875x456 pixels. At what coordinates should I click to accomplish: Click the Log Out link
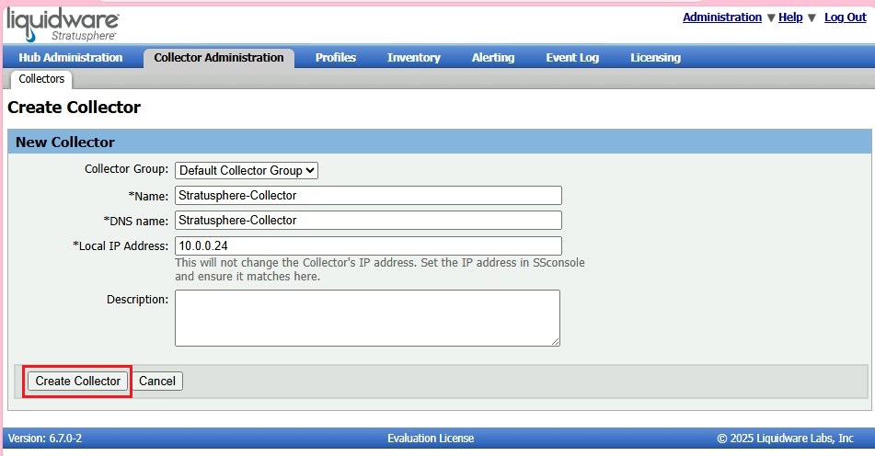(845, 17)
